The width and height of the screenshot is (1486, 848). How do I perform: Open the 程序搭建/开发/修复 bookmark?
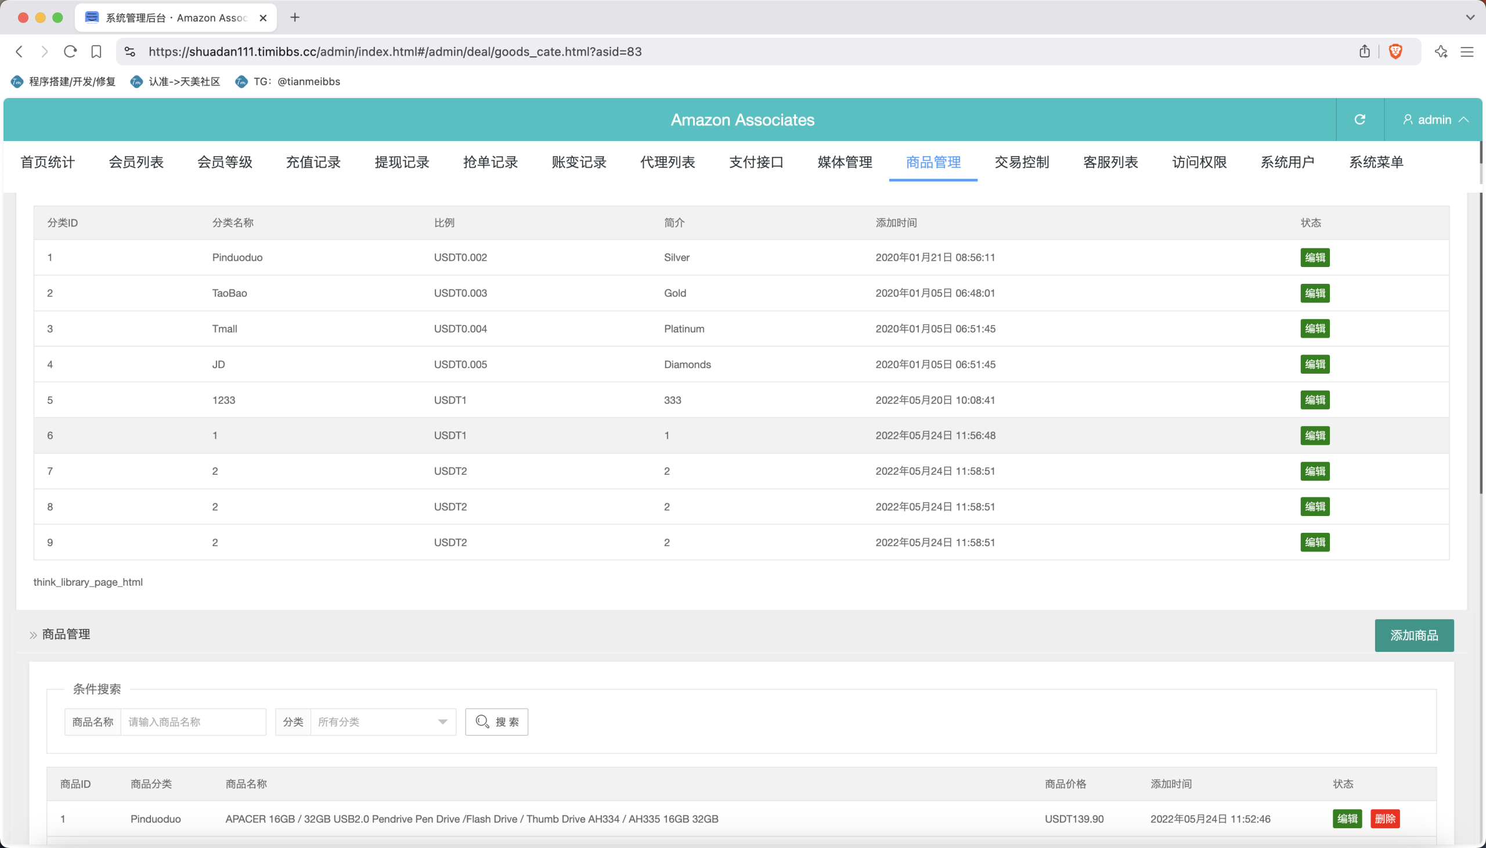[x=63, y=81]
